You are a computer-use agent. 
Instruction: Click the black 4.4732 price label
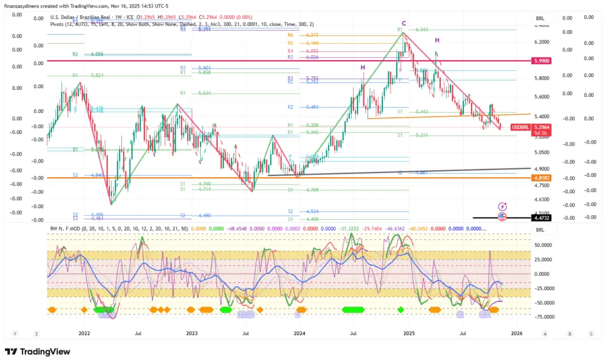coord(541,217)
